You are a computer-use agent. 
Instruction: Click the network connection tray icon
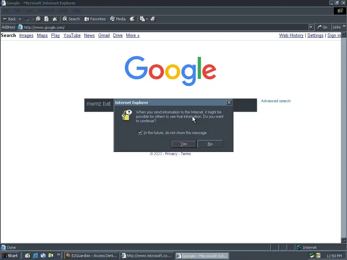tap(312, 256)
